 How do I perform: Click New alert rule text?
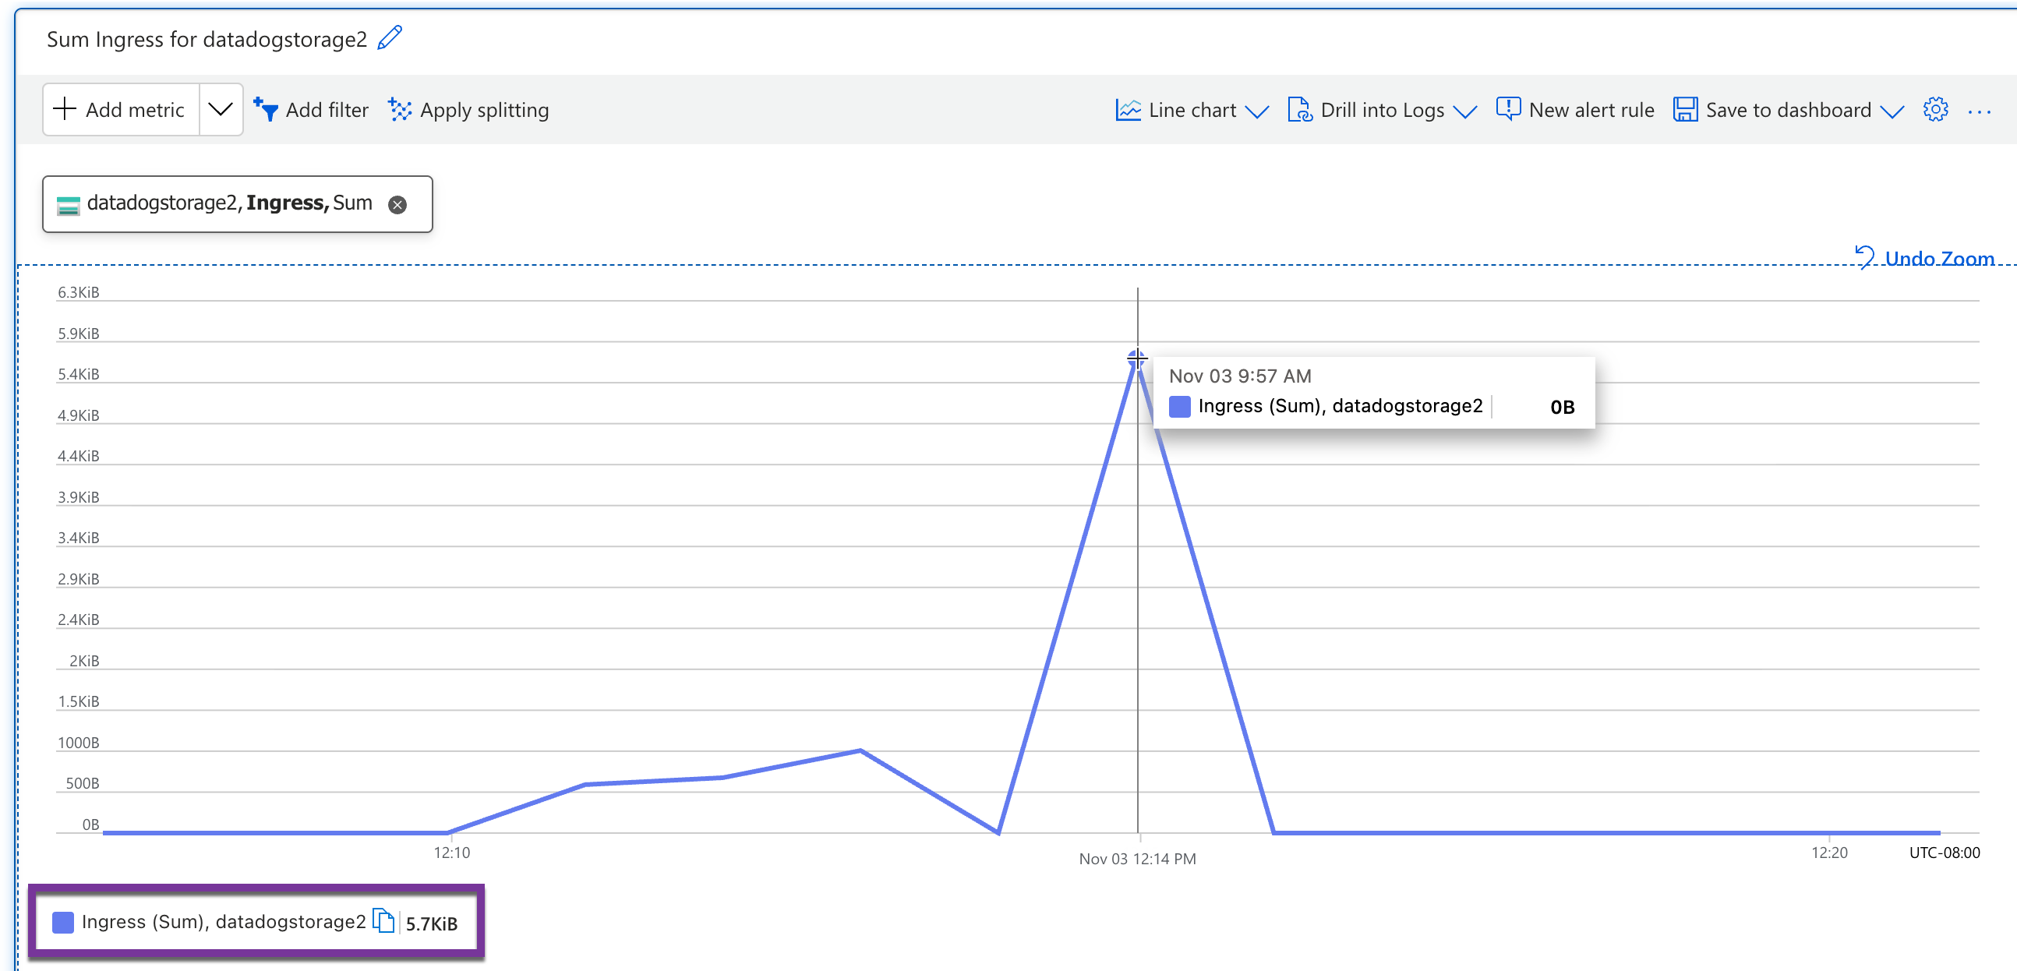coord(1591,111)
